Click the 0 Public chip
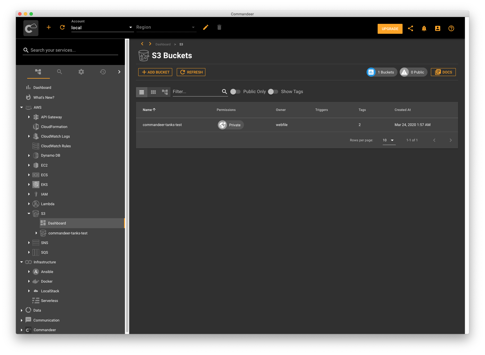485x355 pixels. (414, 72)
